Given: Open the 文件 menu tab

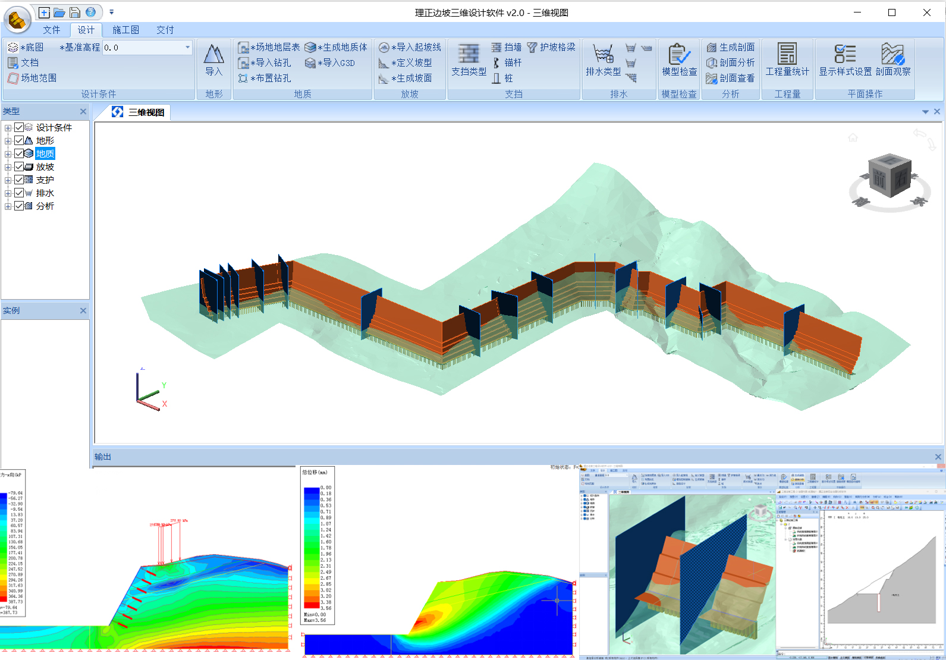Looking at the screenshot, I should [51, 30].
